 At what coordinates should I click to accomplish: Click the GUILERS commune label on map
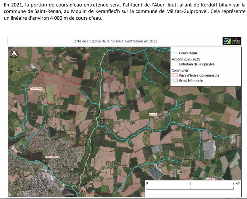[211, 179]
